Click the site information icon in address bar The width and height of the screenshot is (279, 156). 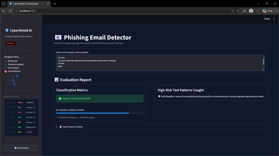coord(17,11)
